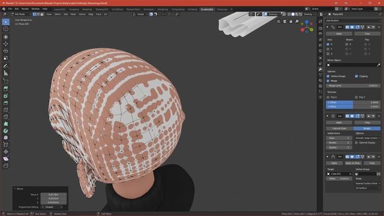Select the Knife tool
Image resolution: width=384 pixels, height=216 pixels.
pos(6,117)
